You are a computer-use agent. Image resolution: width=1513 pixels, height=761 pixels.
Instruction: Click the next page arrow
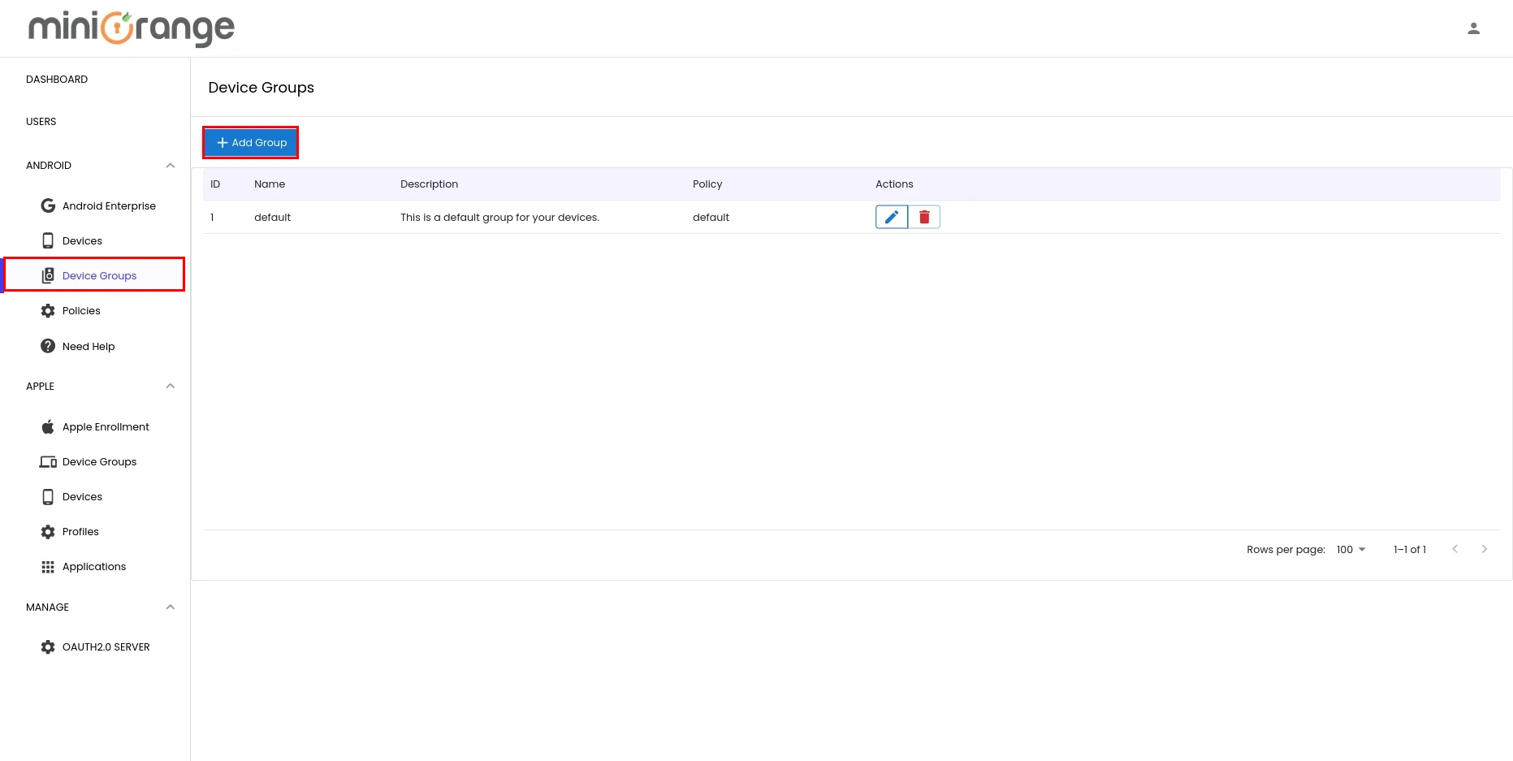click(x=1485, y=549)
